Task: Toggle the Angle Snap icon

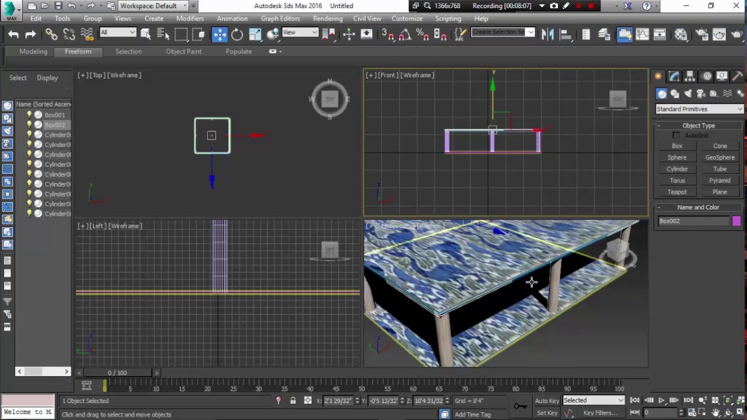Action: point(405,34)
